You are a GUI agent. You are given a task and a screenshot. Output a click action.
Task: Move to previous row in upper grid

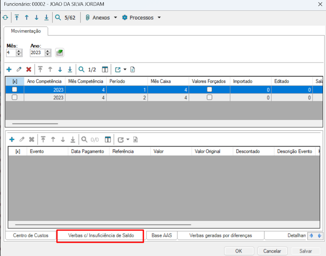point(50,69)
